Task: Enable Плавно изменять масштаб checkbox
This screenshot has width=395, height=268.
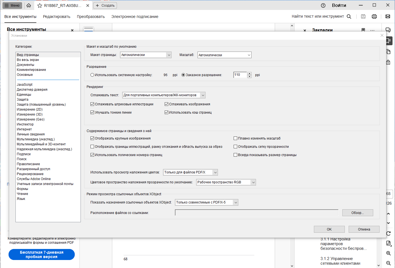Action: click(x=236, y=138)
